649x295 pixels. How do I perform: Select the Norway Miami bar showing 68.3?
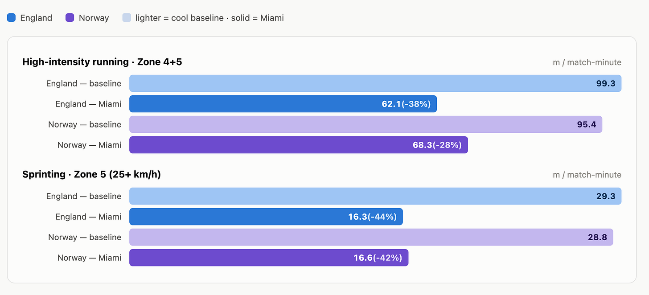[x=299, y=145]
